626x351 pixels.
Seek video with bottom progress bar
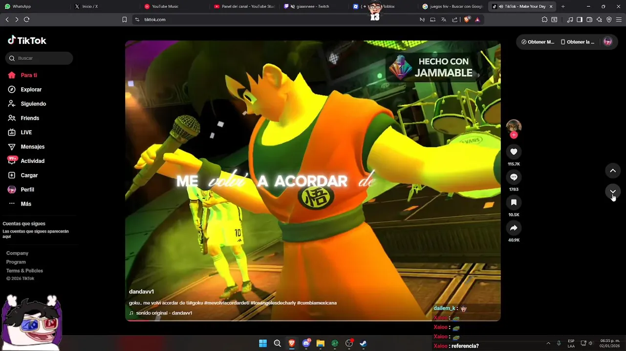[313, 320]
